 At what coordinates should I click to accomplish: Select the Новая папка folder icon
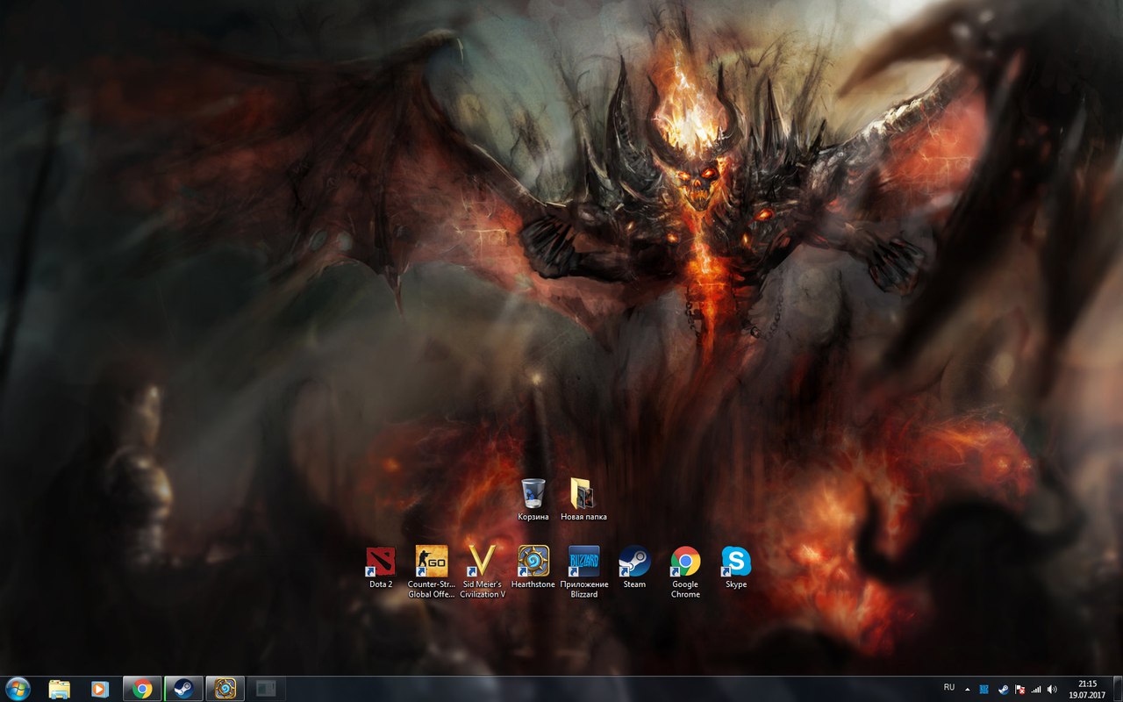click(x=583, y=495)
